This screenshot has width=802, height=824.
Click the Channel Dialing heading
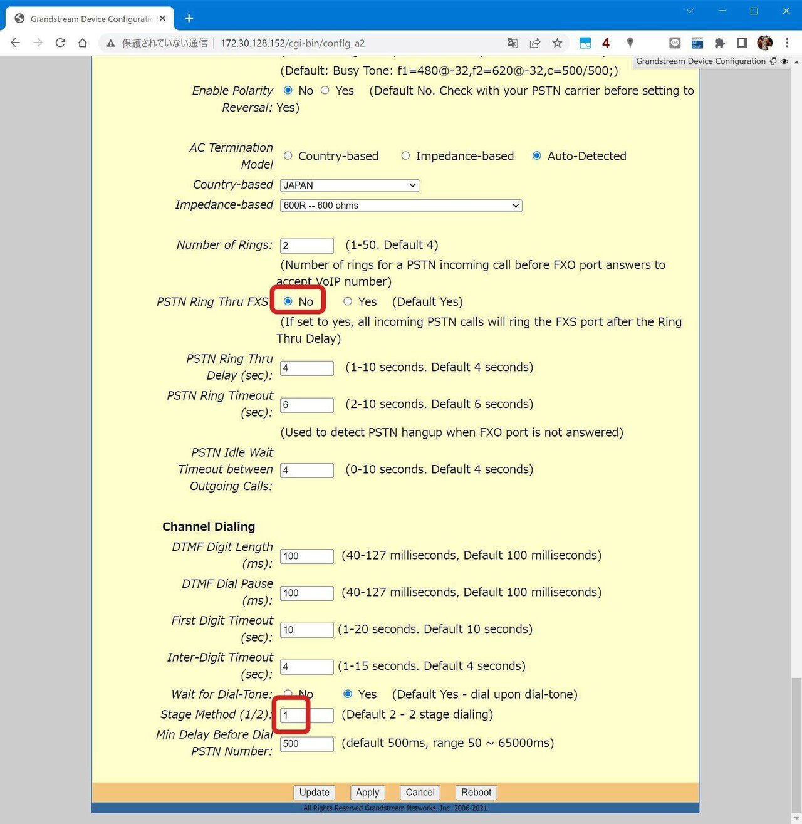click(x=209, y=526)
